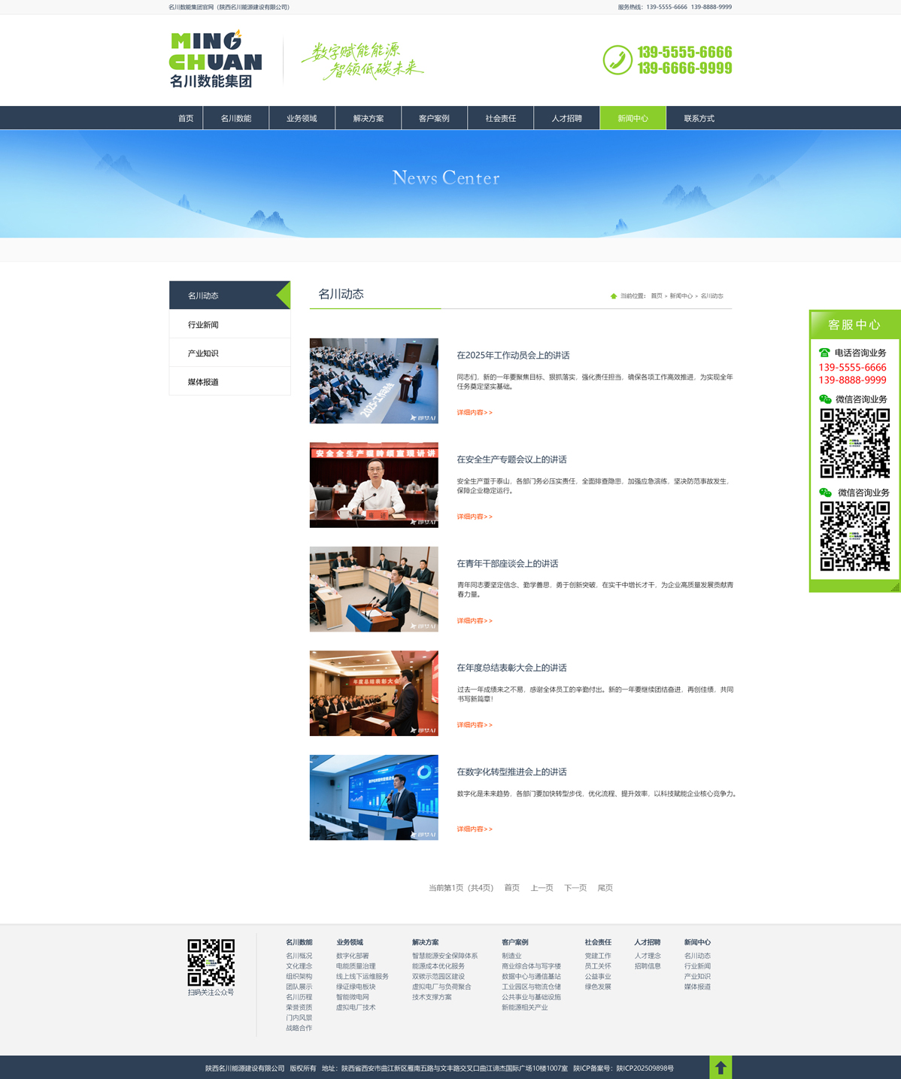Click the first WeChat icon in sidebar
Screen dimensions: 901x1079
(x=825, y=399)
